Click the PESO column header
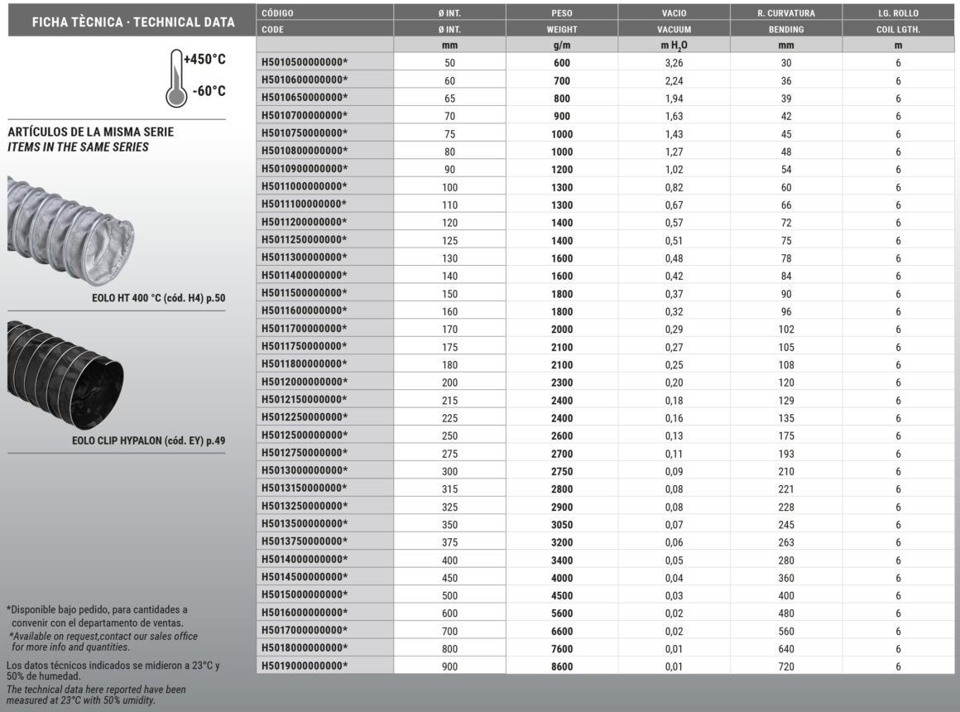 click(x=562, y=13)
